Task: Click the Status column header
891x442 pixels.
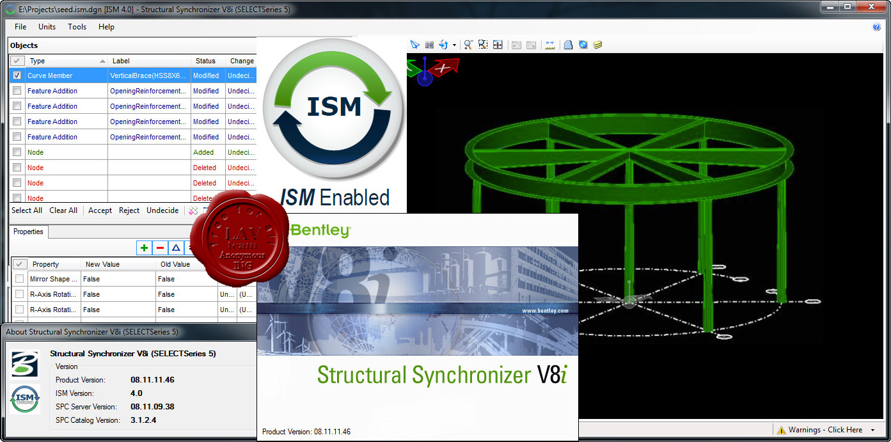Action: click(x=208, y=61)
